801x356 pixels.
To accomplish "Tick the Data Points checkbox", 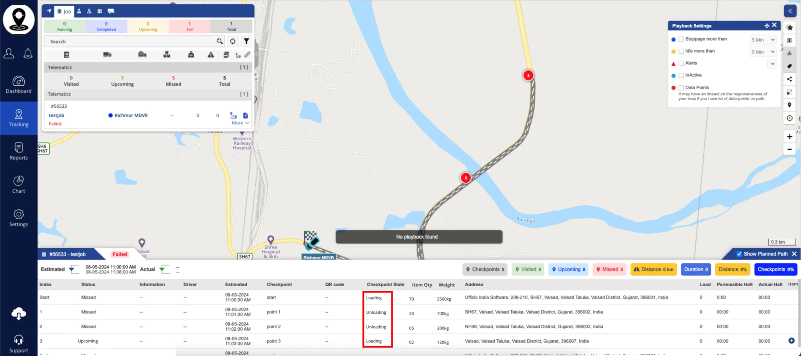I will 681,88.
